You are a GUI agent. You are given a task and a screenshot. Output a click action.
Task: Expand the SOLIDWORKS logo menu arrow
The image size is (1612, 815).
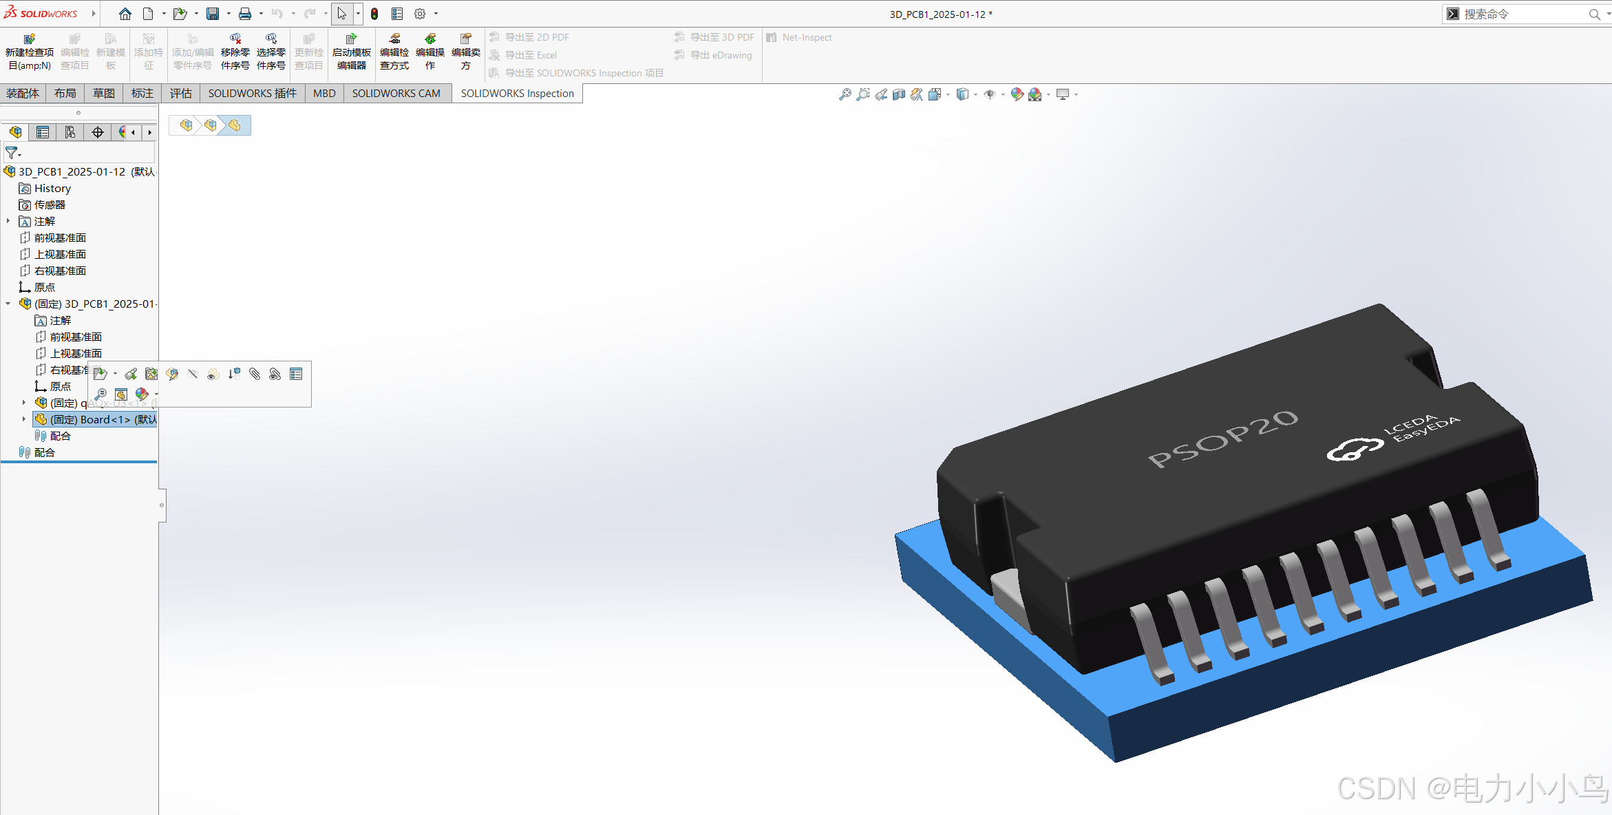pos(94,14)
